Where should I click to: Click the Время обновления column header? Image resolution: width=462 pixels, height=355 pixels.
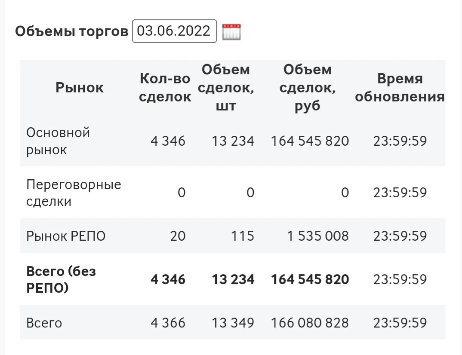click(x=400, y=87)
